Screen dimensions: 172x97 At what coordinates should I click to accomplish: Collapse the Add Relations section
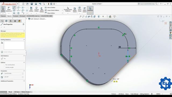pyautogui.click(x=24, y=56)
